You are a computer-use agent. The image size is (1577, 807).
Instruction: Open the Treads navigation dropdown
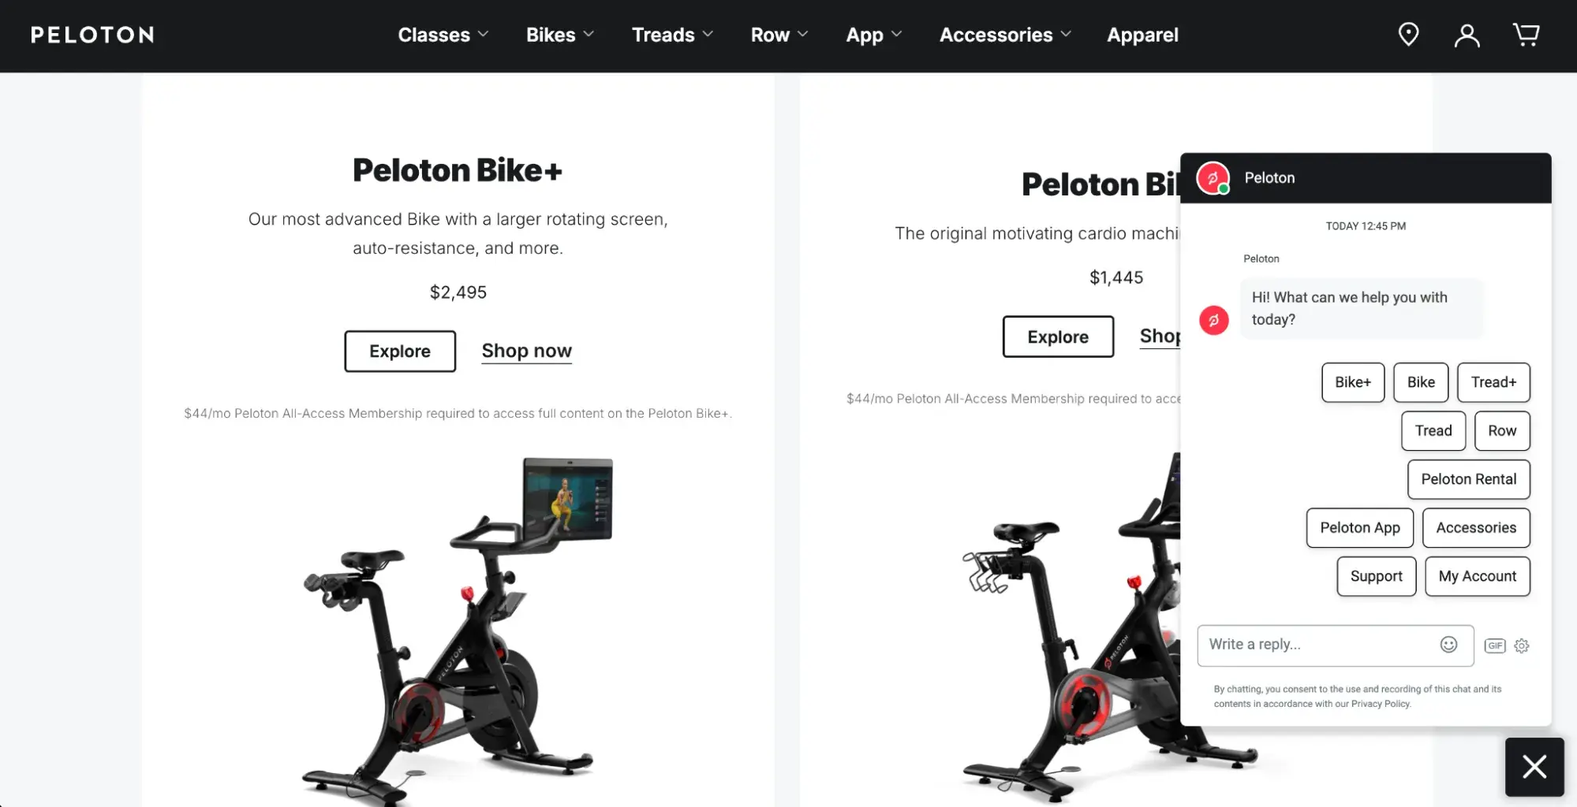[672, 35]
